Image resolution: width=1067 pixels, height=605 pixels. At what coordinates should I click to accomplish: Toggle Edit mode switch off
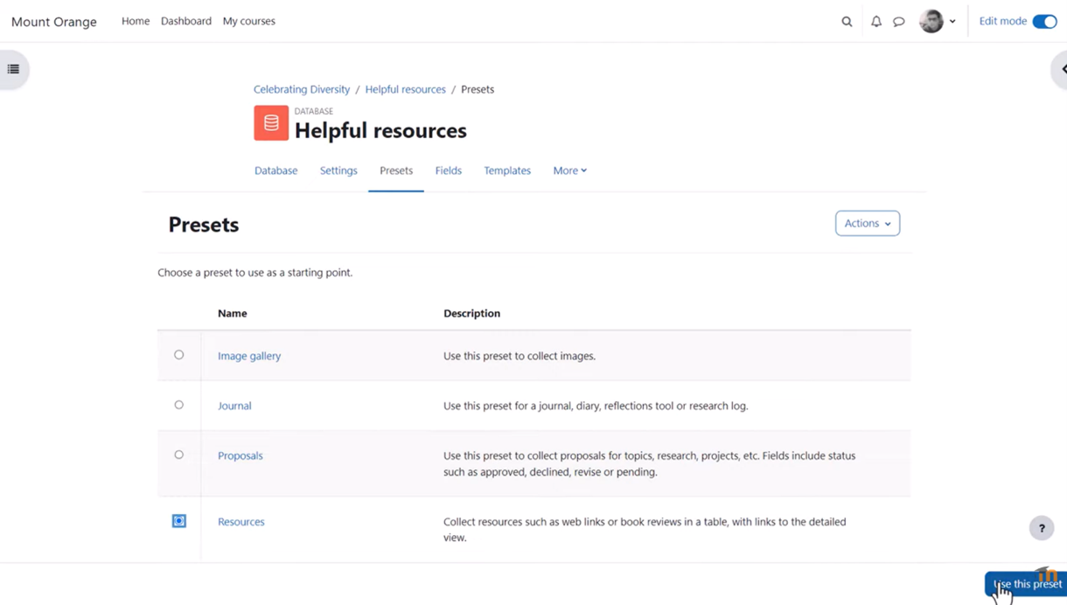[1044, 22]
